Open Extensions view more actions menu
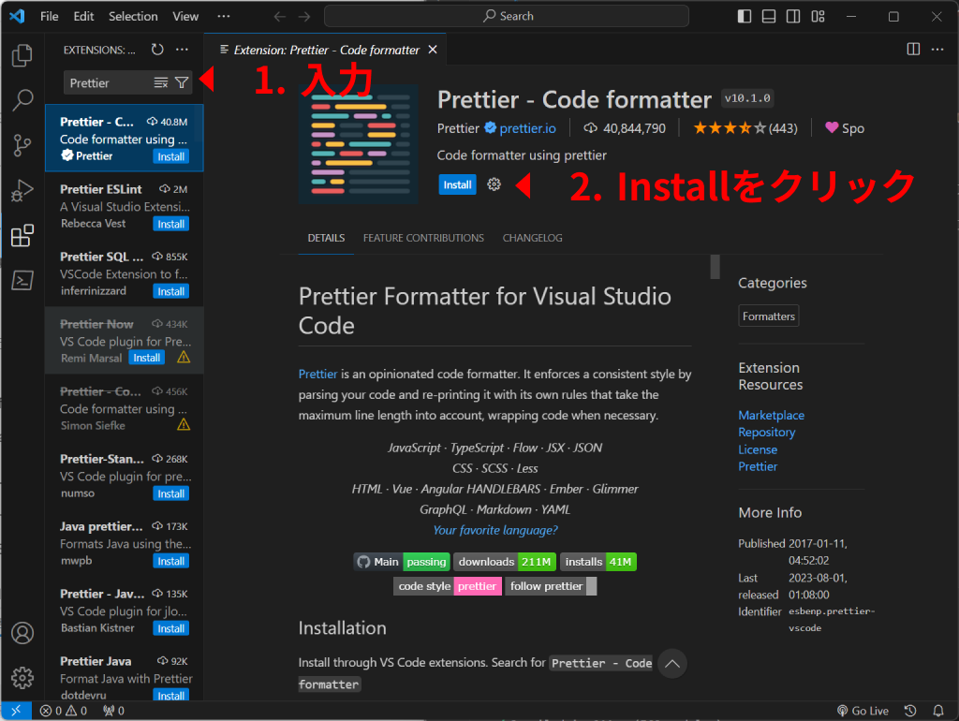The height and width of the screenshot is (721, 959). (x=183, y=50)
